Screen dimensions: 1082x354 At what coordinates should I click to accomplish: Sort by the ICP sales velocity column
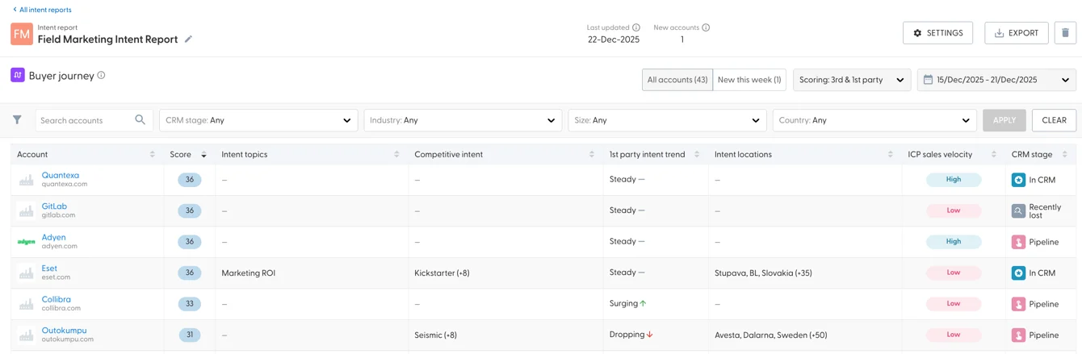[994, 154]
